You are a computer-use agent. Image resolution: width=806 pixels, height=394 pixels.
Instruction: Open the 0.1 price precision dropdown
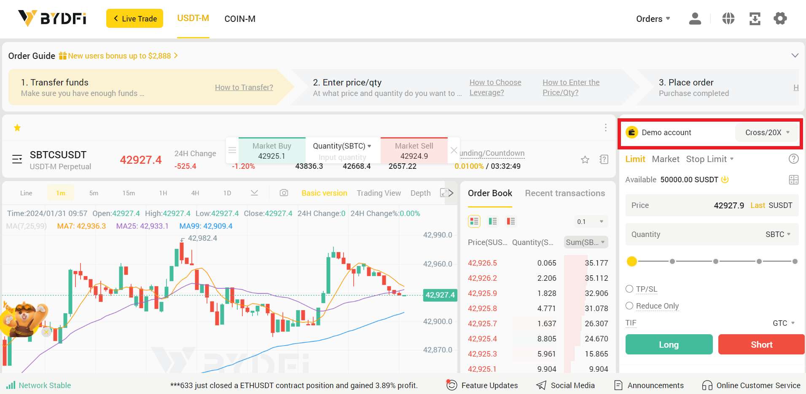591,221
